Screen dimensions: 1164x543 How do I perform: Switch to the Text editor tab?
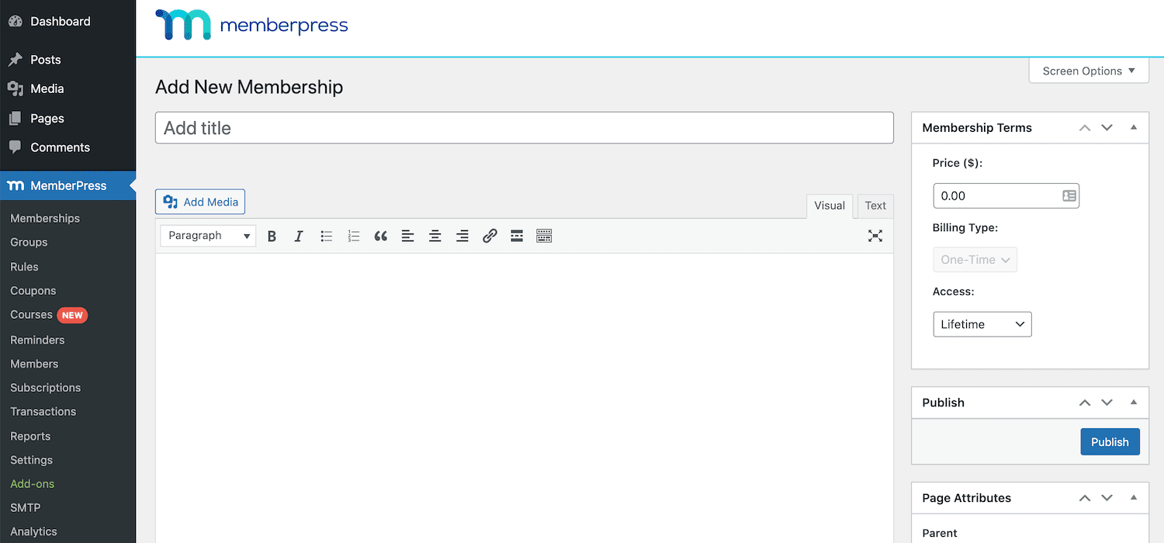point(875,206)
